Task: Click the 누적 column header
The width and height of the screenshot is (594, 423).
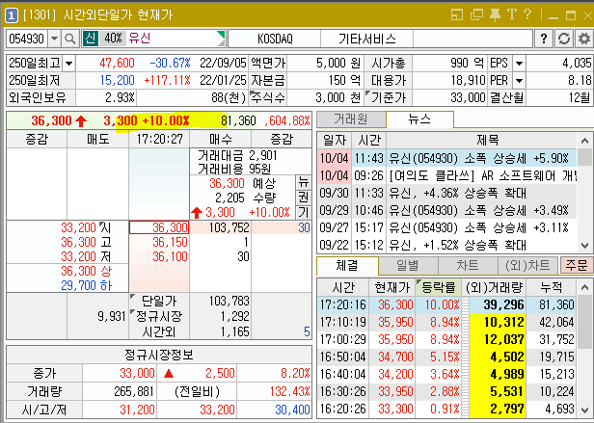Action: coord(552,287)
